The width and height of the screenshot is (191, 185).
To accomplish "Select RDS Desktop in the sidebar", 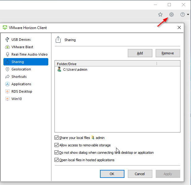I will point(26,91).
